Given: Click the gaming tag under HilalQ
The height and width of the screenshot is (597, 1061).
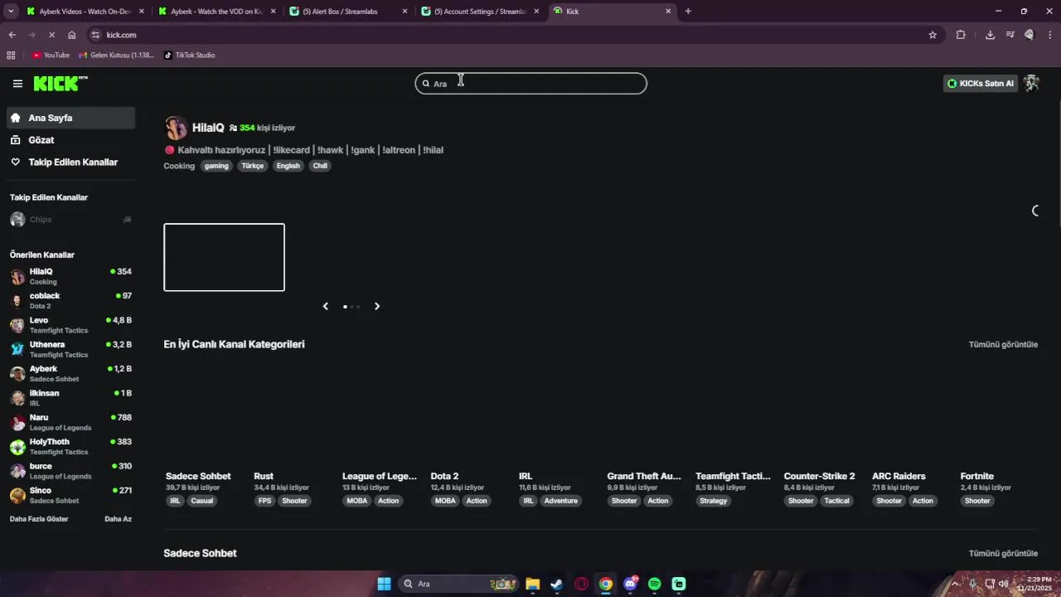Looking at the screenshot, I should (x=216, y=166).
